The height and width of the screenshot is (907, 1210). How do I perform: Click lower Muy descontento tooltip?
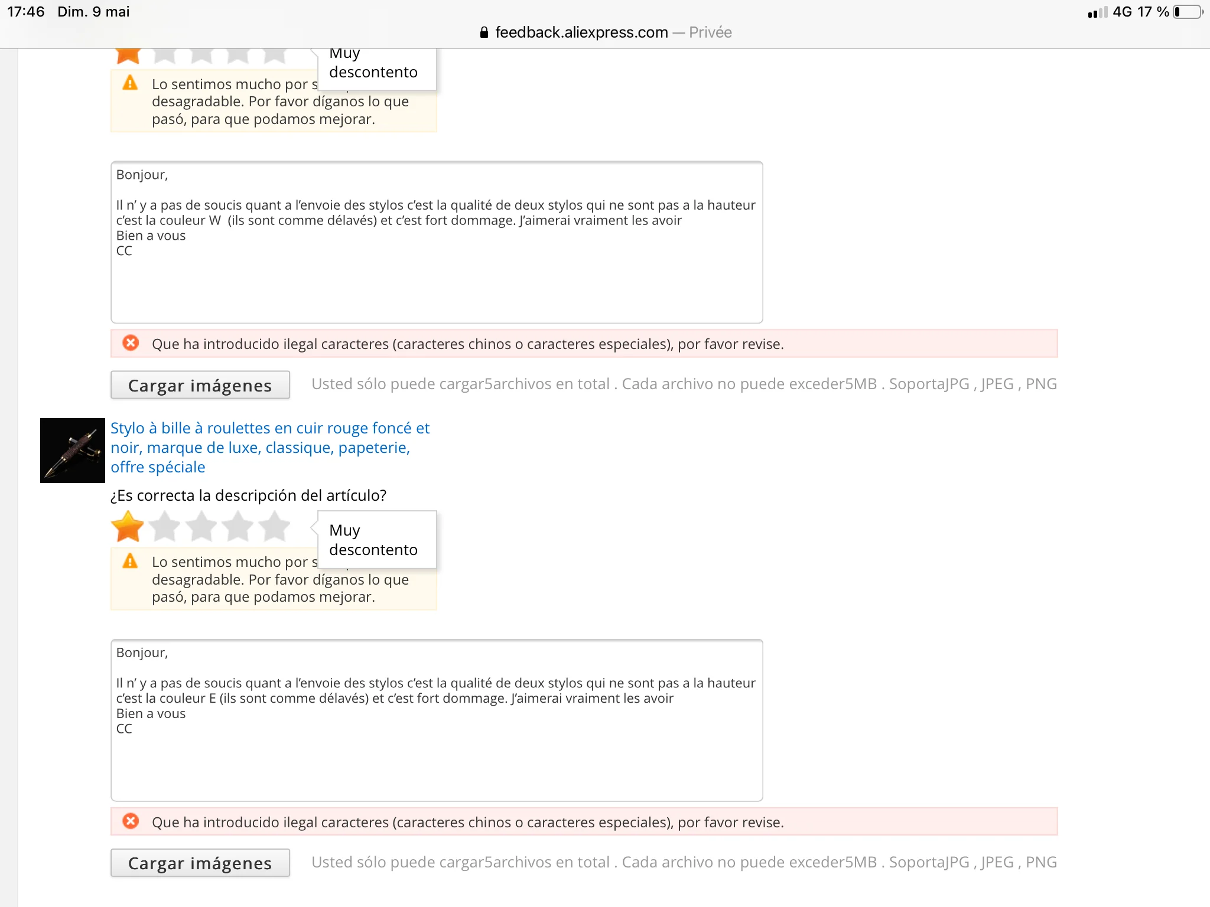(376, 540)
